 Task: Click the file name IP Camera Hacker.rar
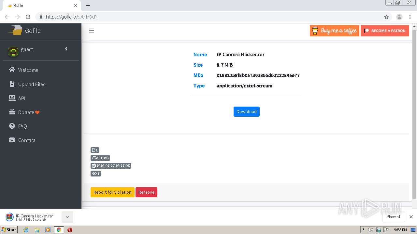(240, 55)
